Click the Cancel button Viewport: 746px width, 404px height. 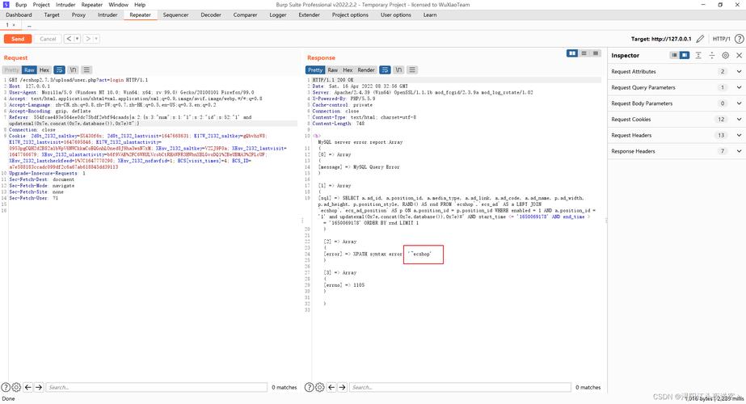tap(48, 39)
